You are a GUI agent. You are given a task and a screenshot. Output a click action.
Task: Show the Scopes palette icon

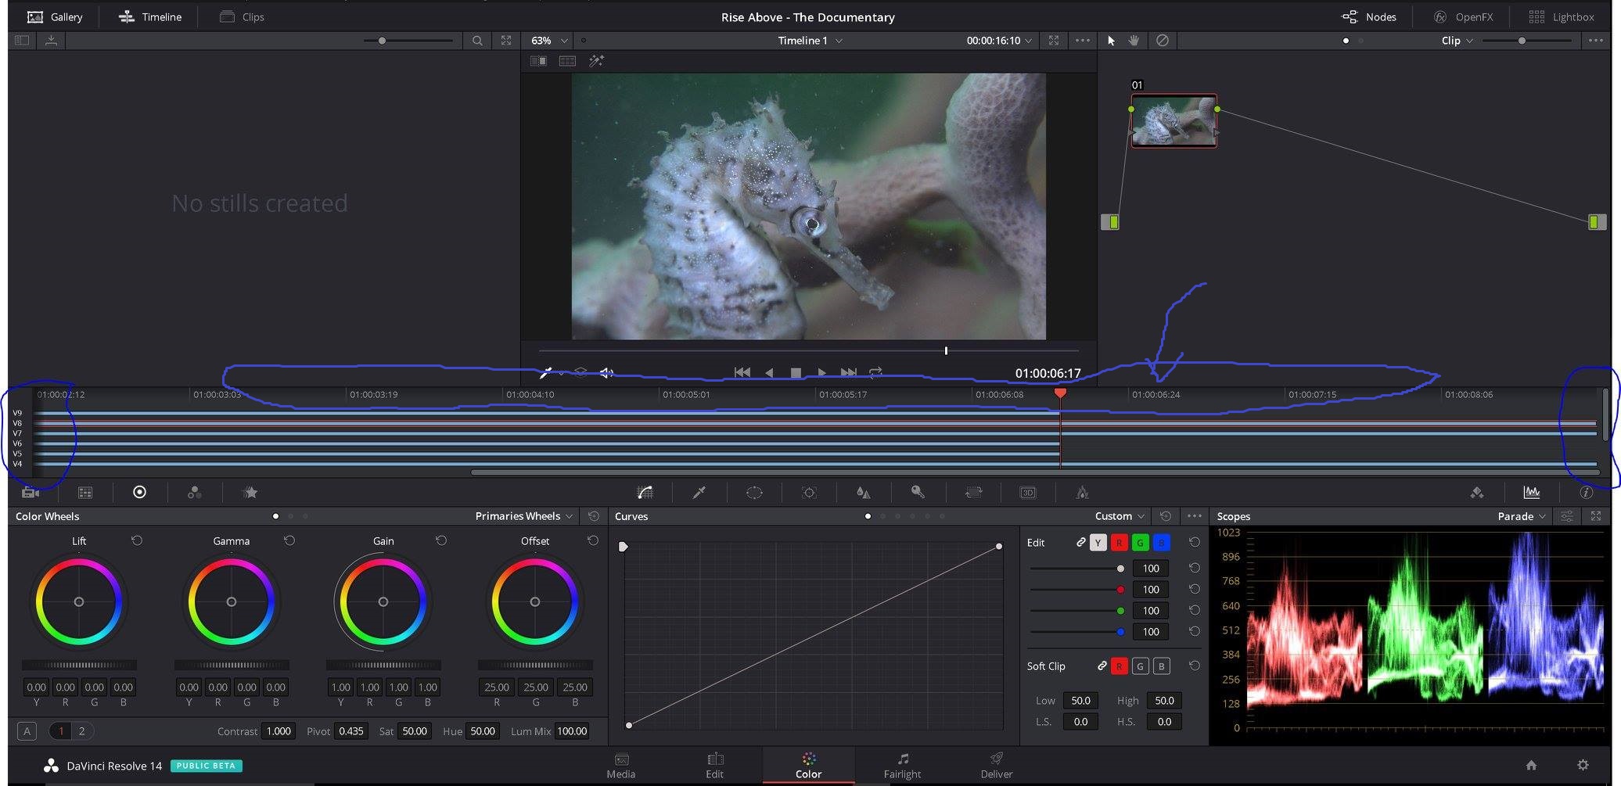click(1532, 492)
